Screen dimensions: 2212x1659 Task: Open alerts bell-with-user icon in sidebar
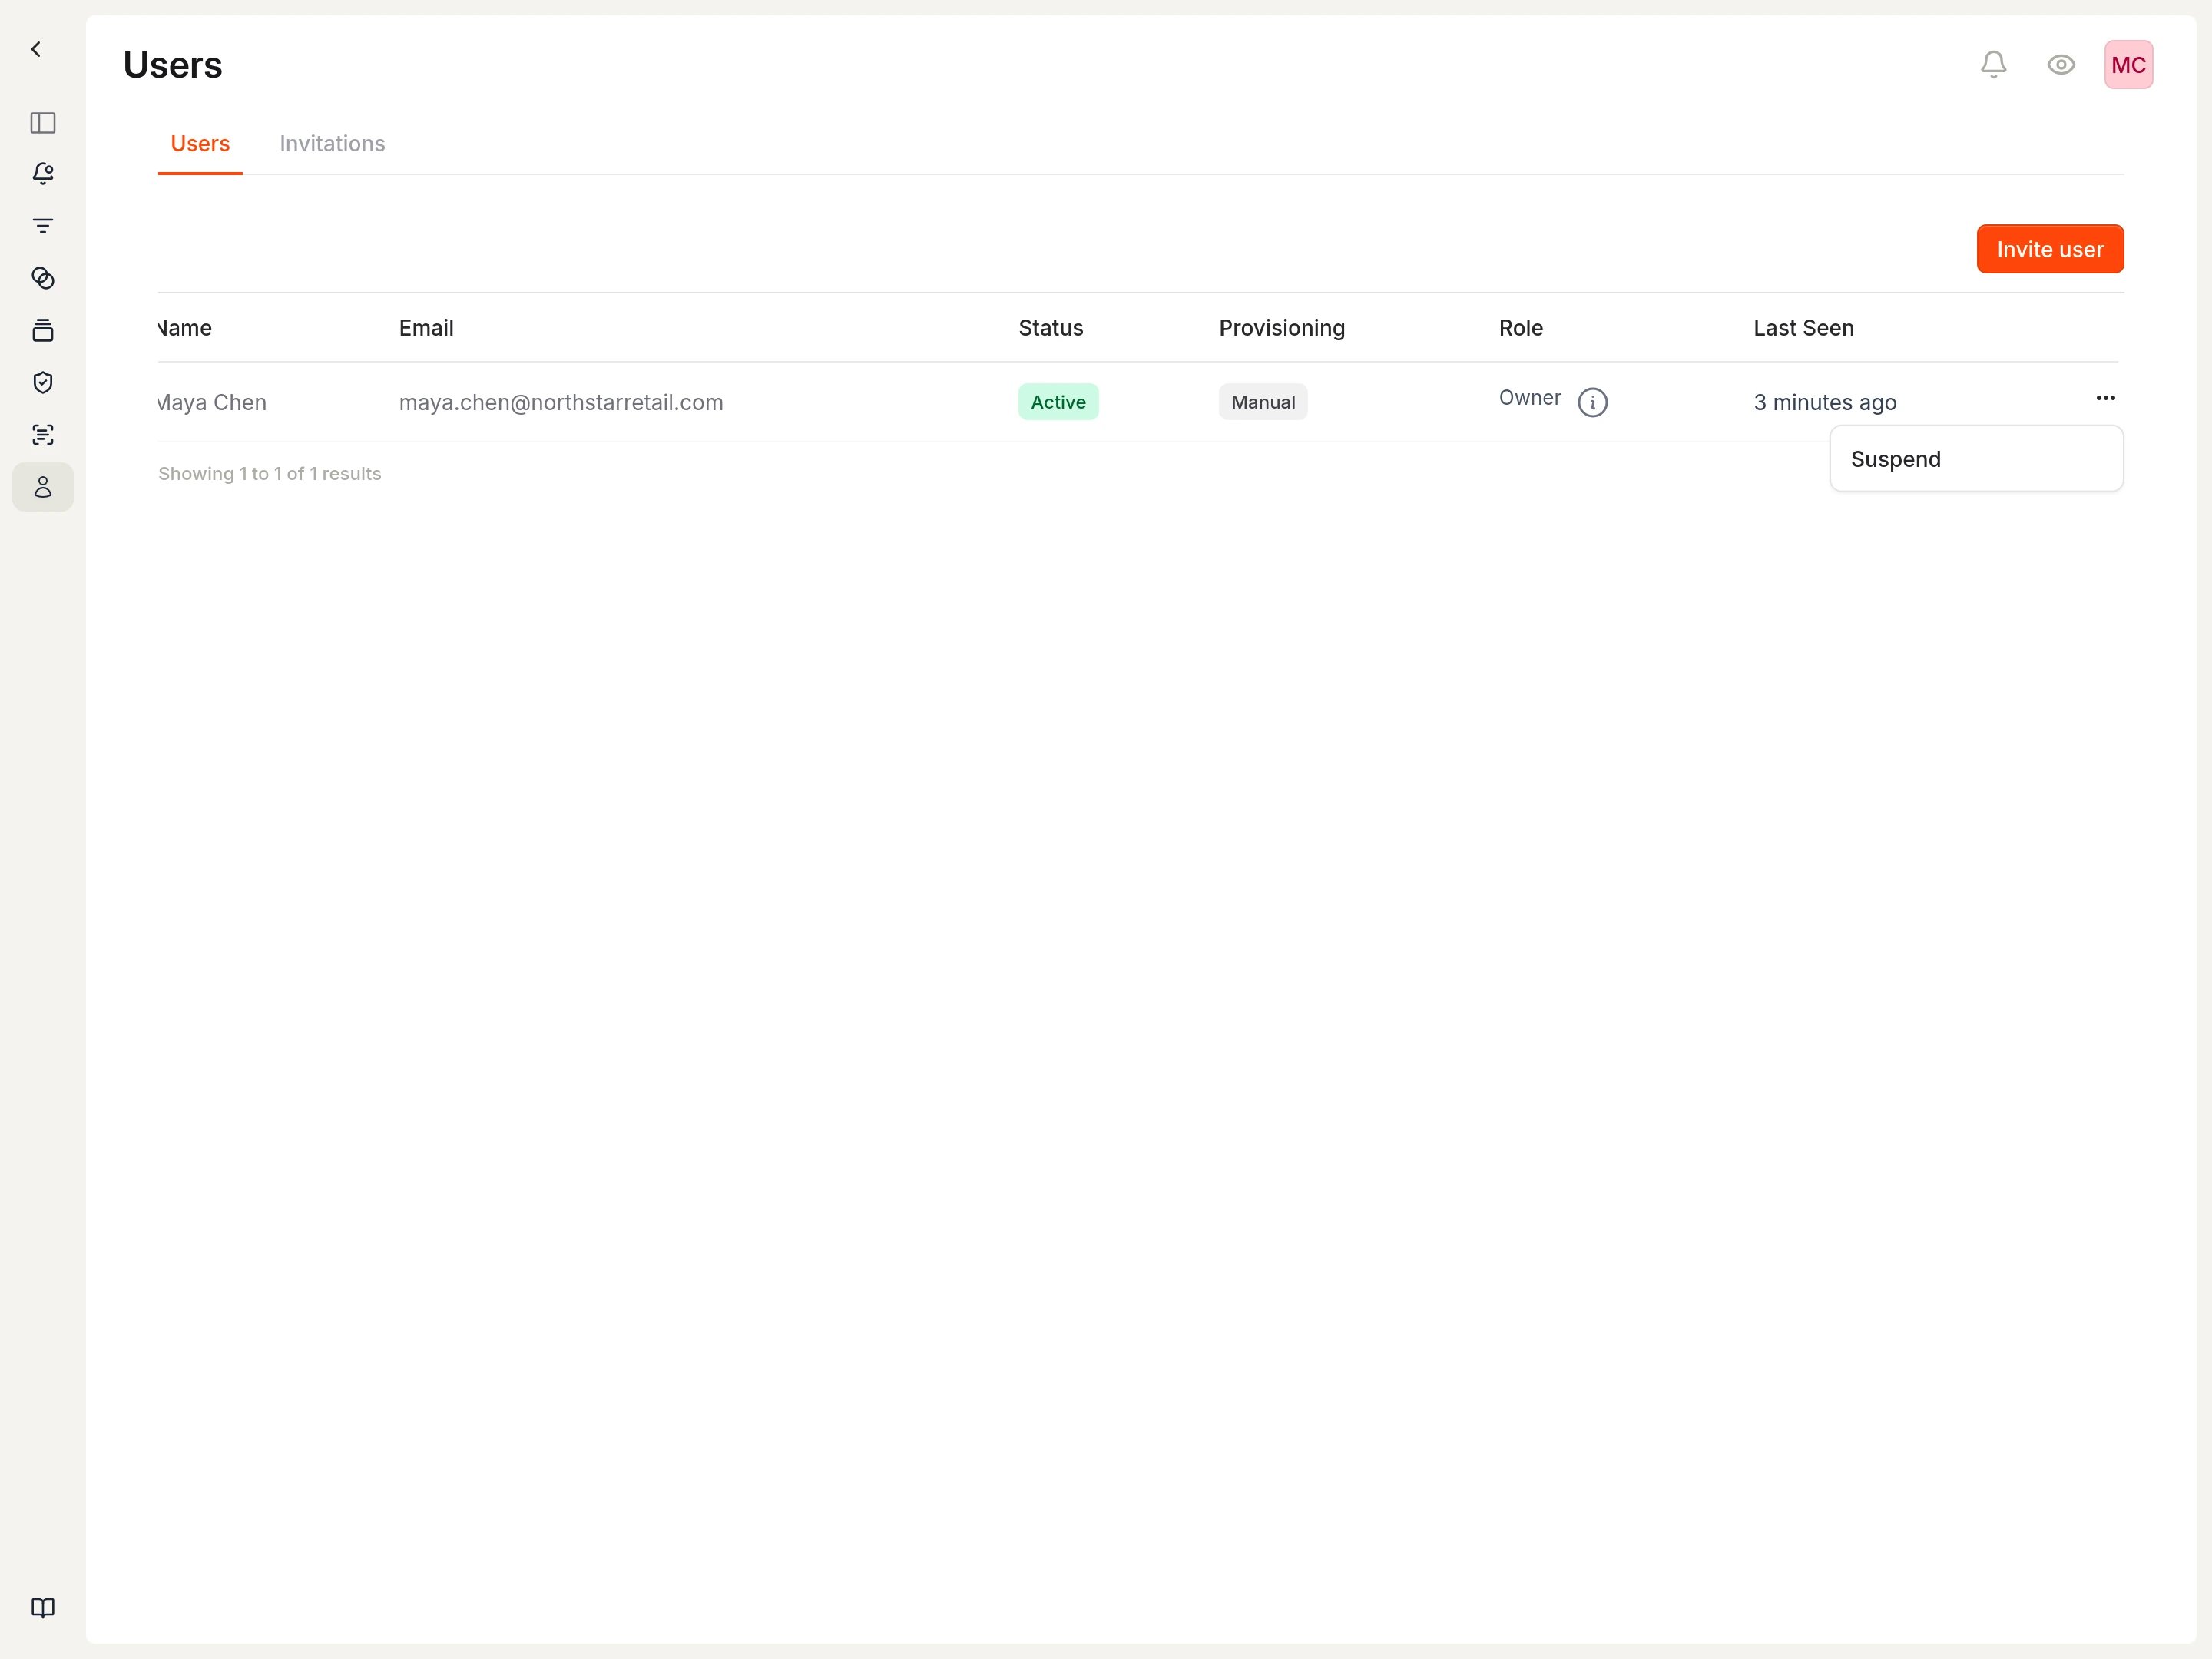click(43, 174)
